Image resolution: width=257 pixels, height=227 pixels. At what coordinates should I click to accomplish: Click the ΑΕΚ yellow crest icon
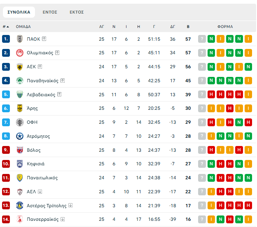pos(19,67)
